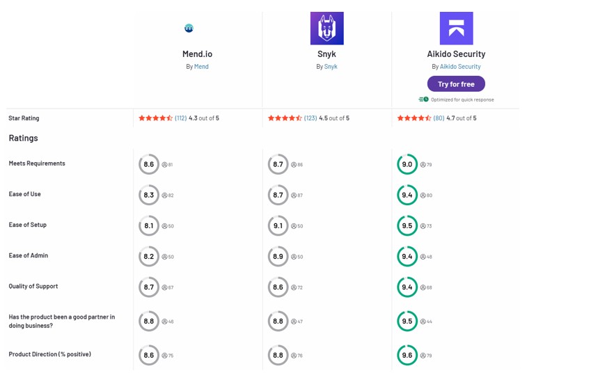The height and width of the screenshot is (384, 598).
Task: Click the Snyk product name
Action: [x=326, y=54]
